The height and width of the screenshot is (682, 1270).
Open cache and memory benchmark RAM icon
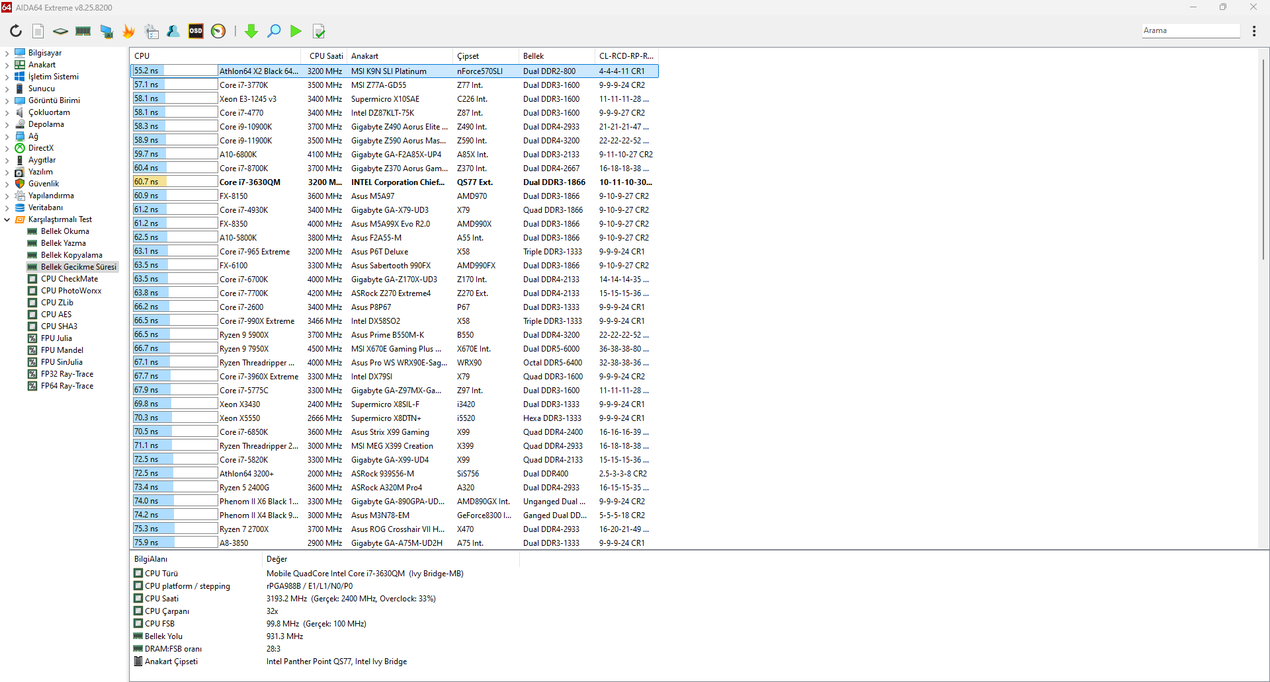pyautogui.click(x=83, y=31)
